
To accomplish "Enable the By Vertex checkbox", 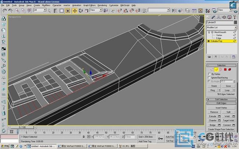I will pos(209,74).
